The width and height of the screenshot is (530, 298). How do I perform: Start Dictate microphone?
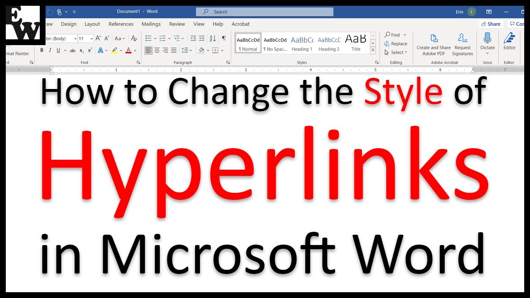487,42
